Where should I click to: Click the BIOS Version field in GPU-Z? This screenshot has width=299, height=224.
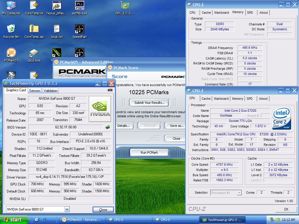click(66, 127)
